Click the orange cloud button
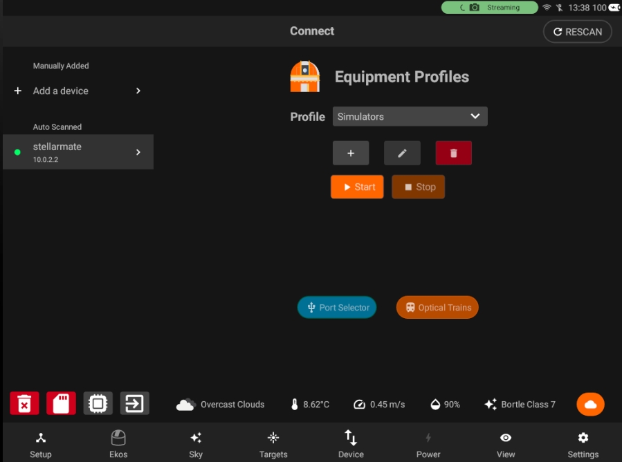This screenshot has width=622, height=462. [x=590, y=404]
